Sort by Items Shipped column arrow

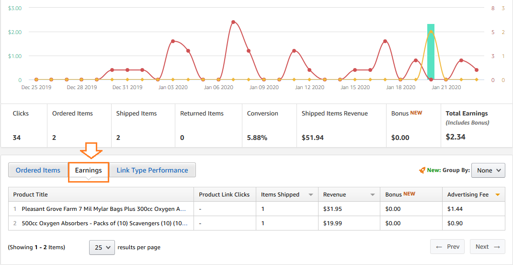pos(311,195)
